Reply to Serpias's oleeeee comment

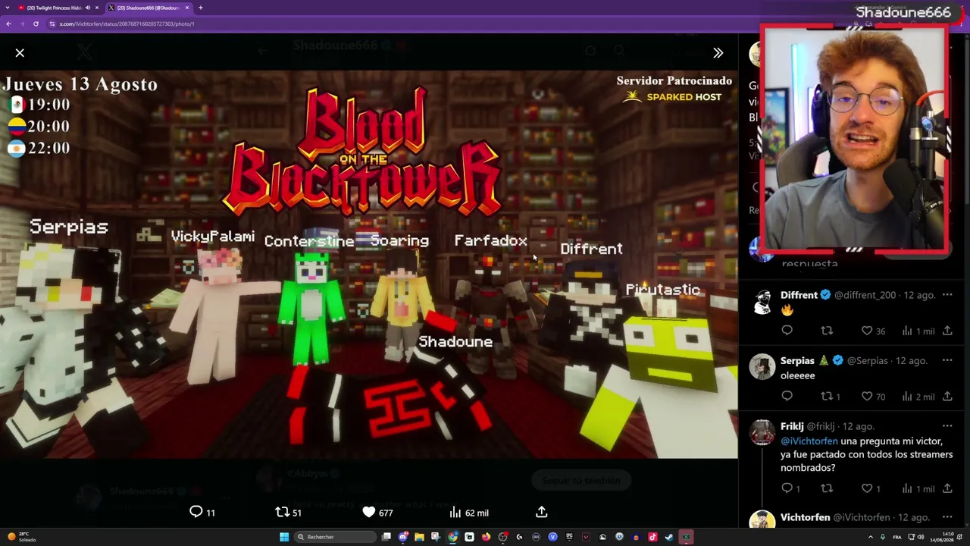(x=787, y=396)
